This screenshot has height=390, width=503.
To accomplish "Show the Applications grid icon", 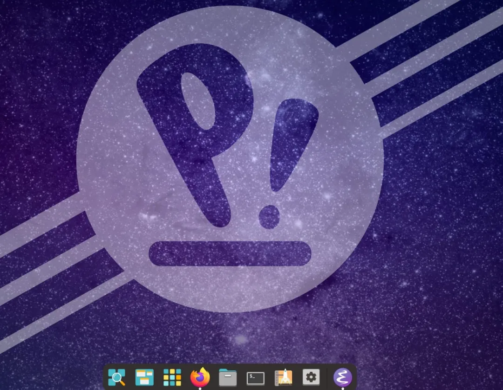I will click(x=172, y=377).
